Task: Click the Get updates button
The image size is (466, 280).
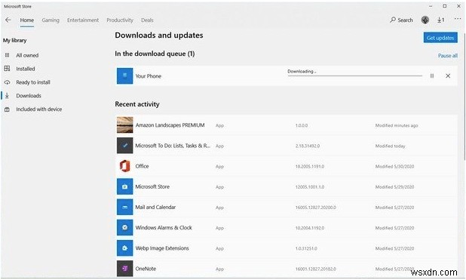Action: [x=440, y=38]
